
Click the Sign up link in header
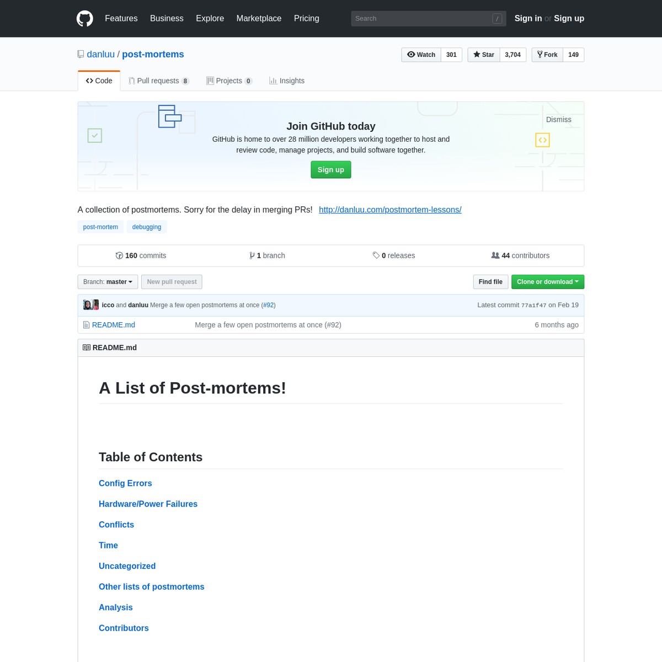569,18
